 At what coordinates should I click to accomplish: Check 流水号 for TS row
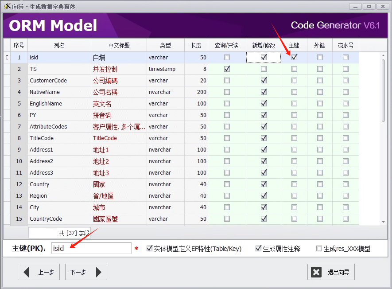coord(345,69)
